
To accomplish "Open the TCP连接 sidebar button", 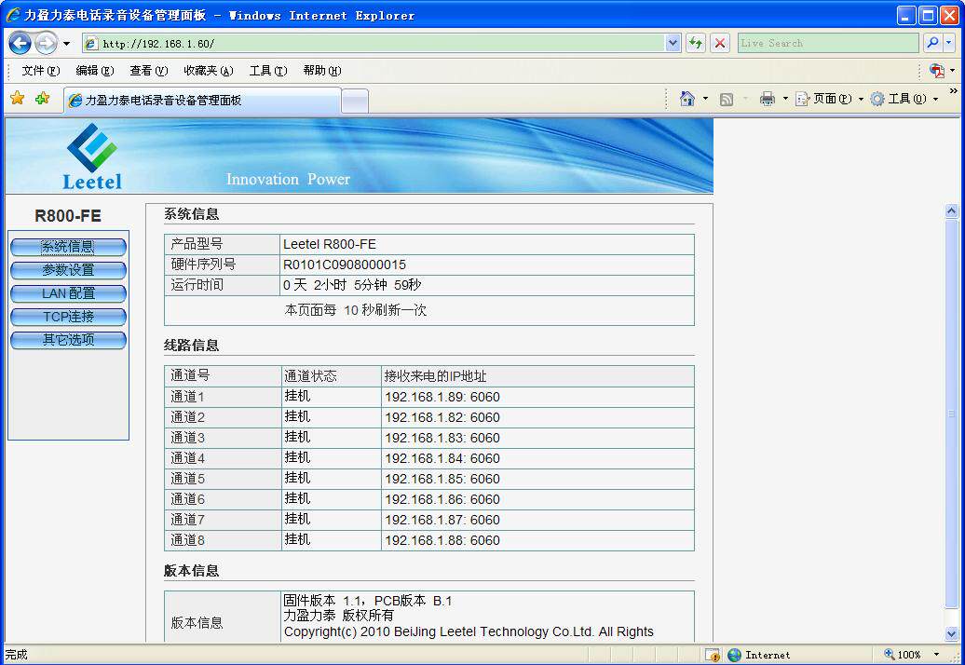I will 68,317.
